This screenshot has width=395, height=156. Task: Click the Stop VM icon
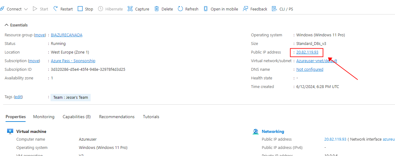point(80,9)
